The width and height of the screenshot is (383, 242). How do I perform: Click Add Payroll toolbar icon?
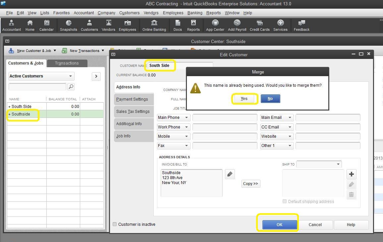[237, 25]
